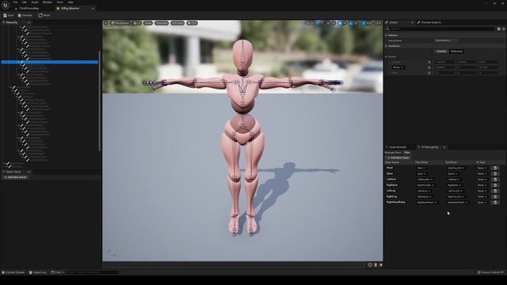Open the Tools menu
Image resolution: width=507 pixels, height=285 pixels.
click(x=60, y=2)
